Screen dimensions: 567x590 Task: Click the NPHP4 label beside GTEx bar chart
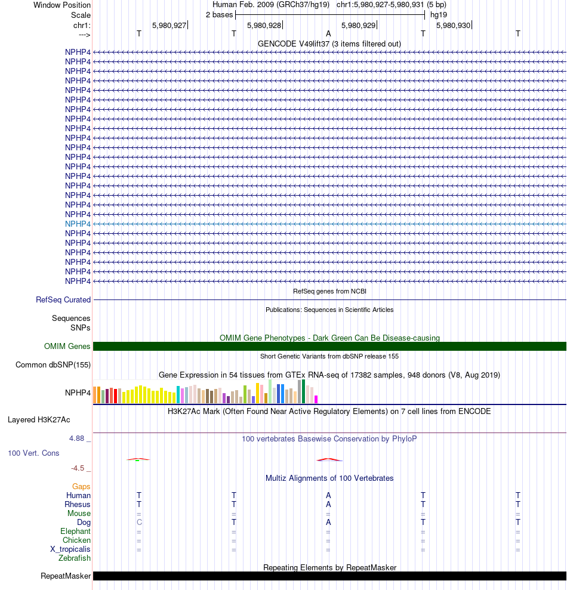tap(78, 393)
